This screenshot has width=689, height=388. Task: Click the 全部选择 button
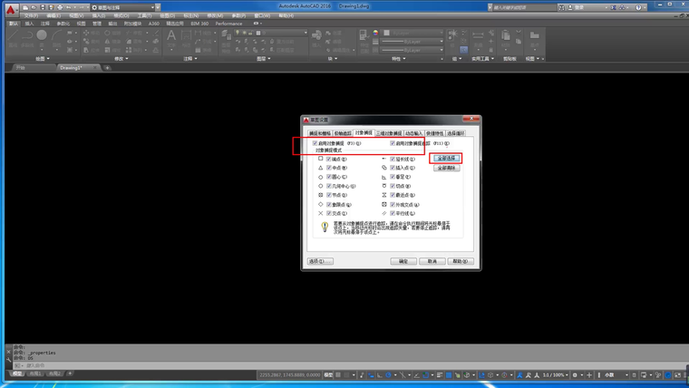pyautogui.click(x=447, y=158)
